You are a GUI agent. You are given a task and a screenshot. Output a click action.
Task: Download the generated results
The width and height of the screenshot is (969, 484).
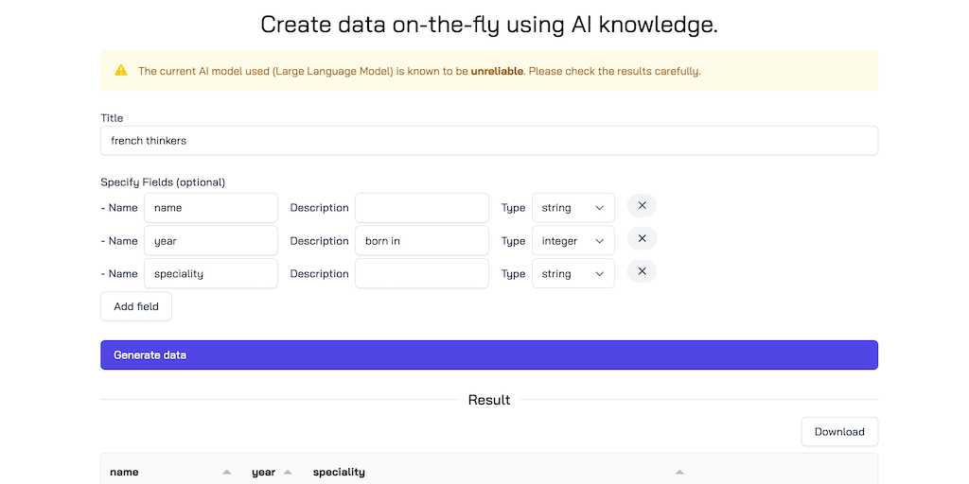coord(839,432)
